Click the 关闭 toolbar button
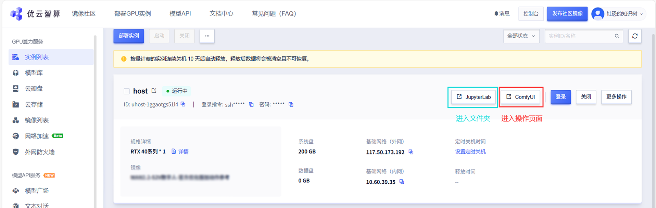The width and height of the screenshot is (656, 208). tap(184, 36)
